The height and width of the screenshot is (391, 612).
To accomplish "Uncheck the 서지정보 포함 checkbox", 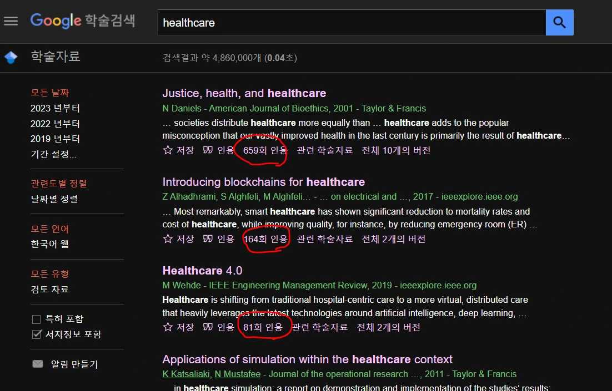I will (36, 334).
